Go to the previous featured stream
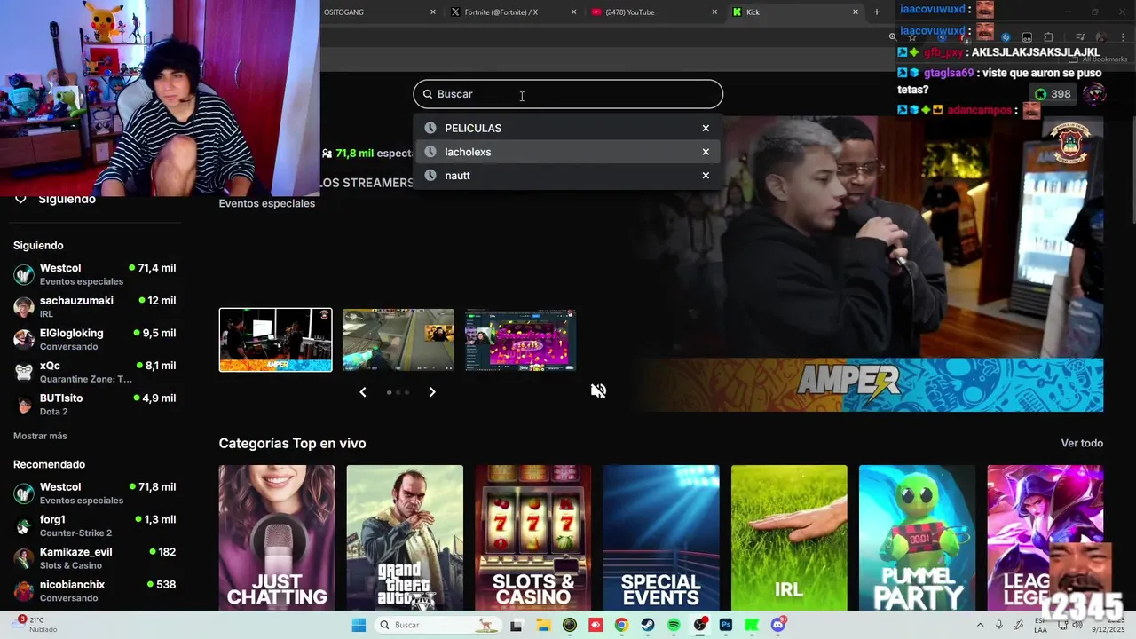 coord(362,391)
